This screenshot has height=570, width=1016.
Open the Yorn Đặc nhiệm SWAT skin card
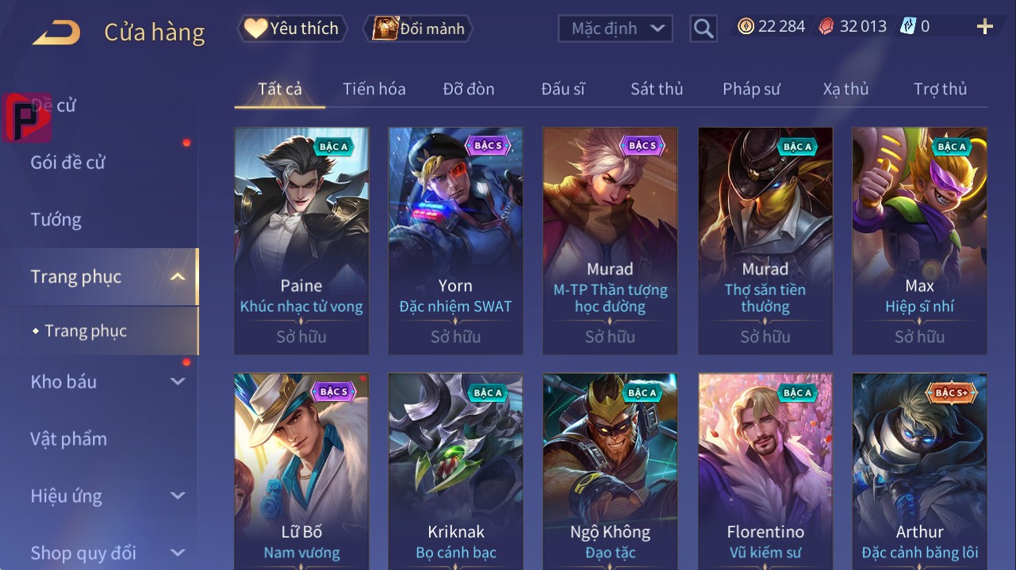click(455, 241)
